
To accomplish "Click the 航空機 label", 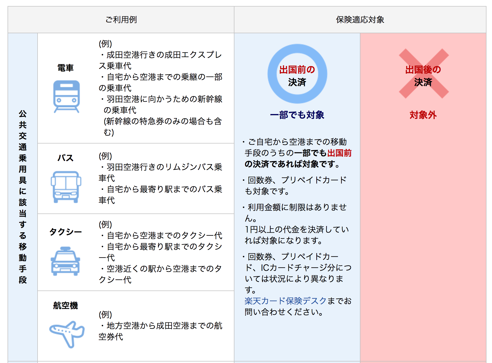I will [65, 305].
